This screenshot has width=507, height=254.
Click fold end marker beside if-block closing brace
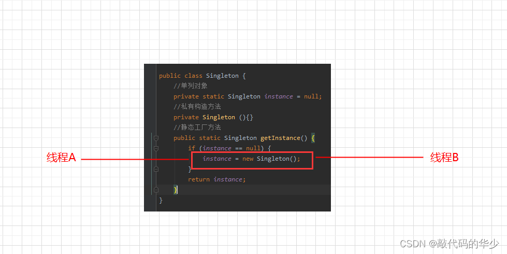click(x=156, y=169)
